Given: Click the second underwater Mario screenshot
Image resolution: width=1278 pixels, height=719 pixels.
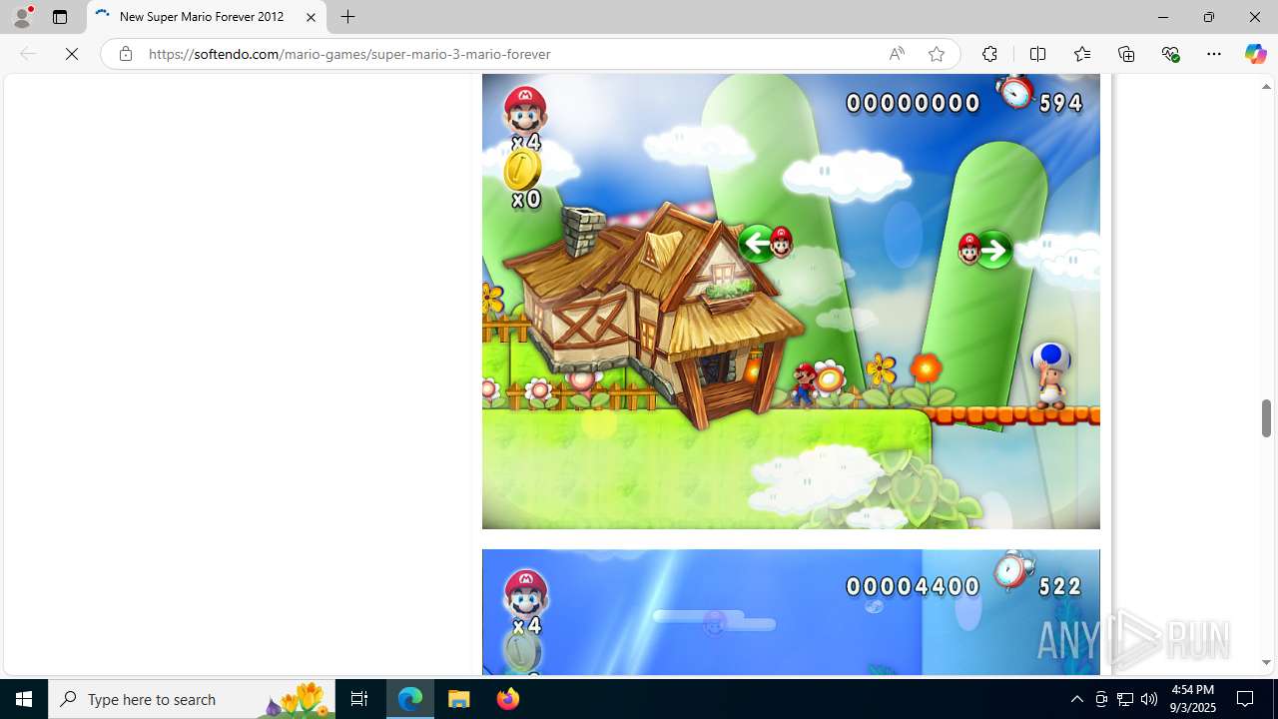Looking at the screenshot, I should click(x=791, y=612).
